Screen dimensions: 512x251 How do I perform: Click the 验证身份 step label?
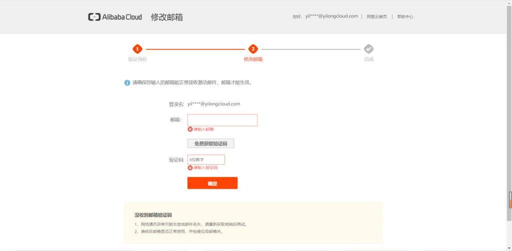(x=137, y=59)
